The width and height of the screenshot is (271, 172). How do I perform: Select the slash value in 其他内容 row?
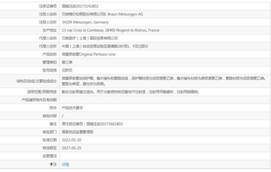click(62, 116)
